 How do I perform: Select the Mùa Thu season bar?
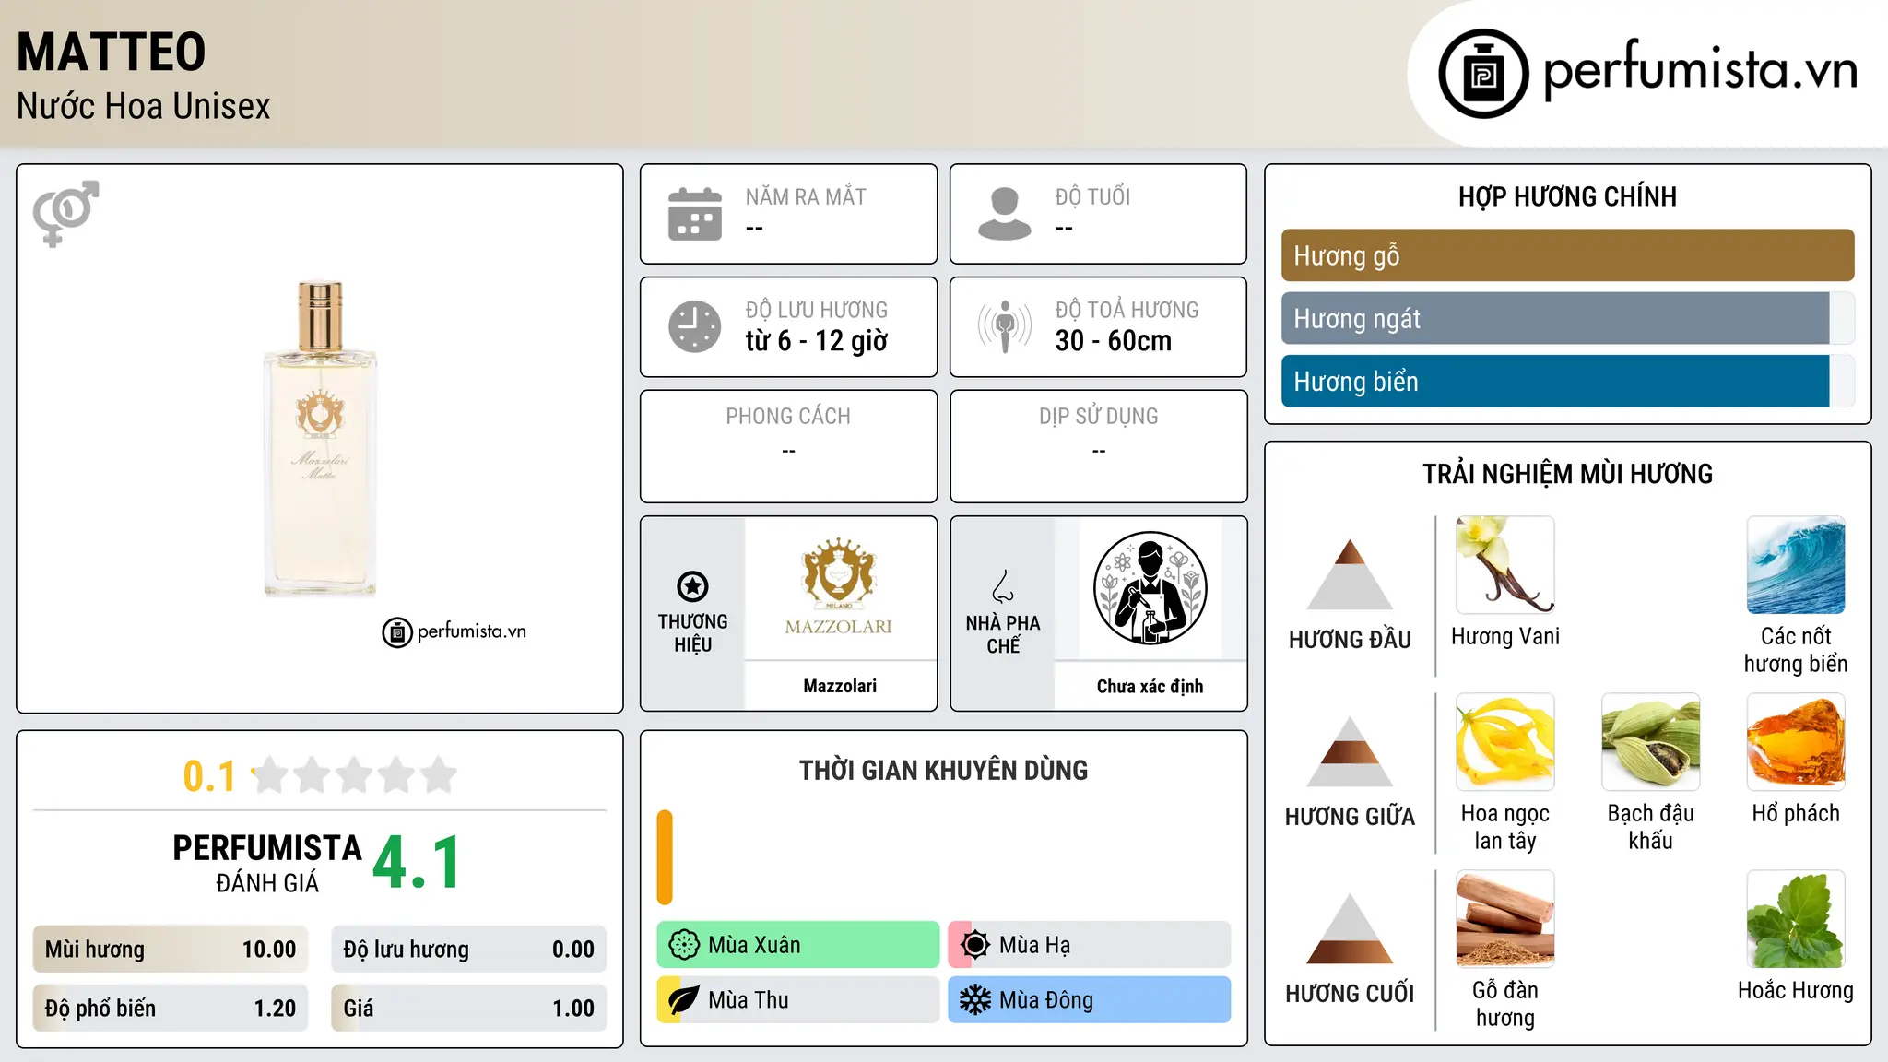pyautogui.click(x=798, y=1000)
